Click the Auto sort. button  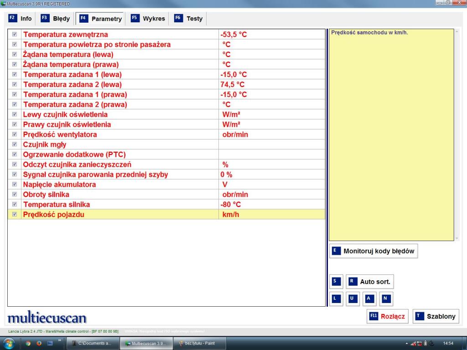pos(369,282)
